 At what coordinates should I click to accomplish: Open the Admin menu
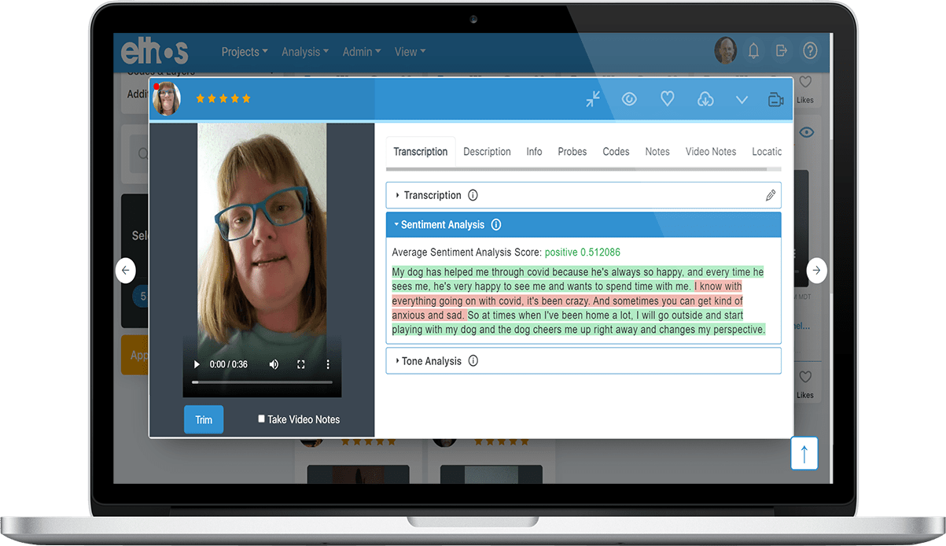coord(362,52)
